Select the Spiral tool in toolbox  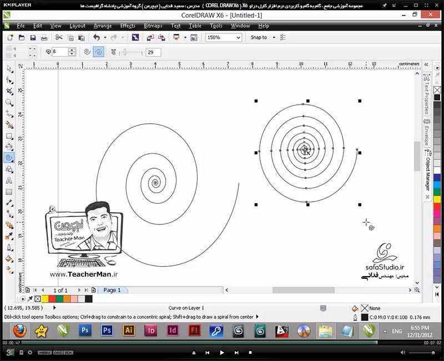[x=9, y=158]
